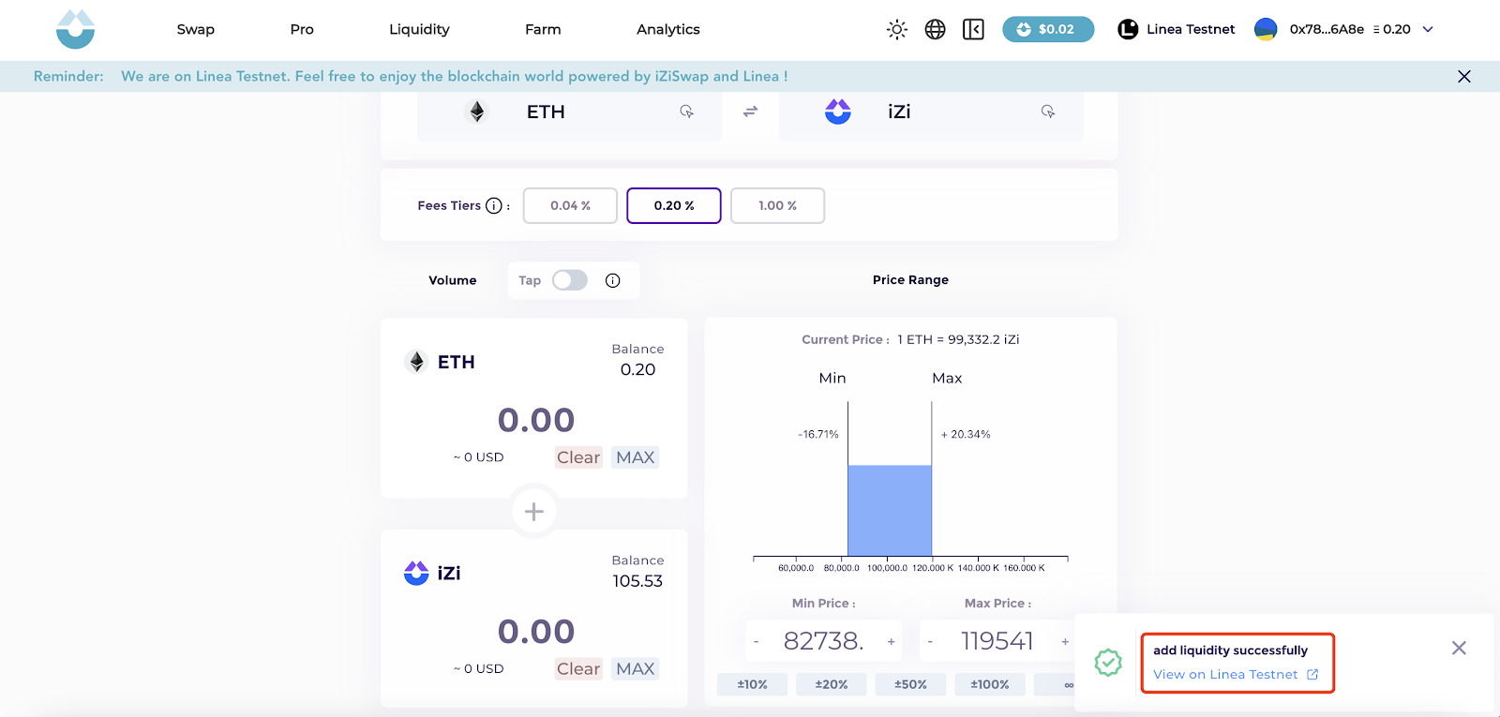Increase the Max Price value
The height and width of the screenshot is (717, 1500).
point(1065,641)
